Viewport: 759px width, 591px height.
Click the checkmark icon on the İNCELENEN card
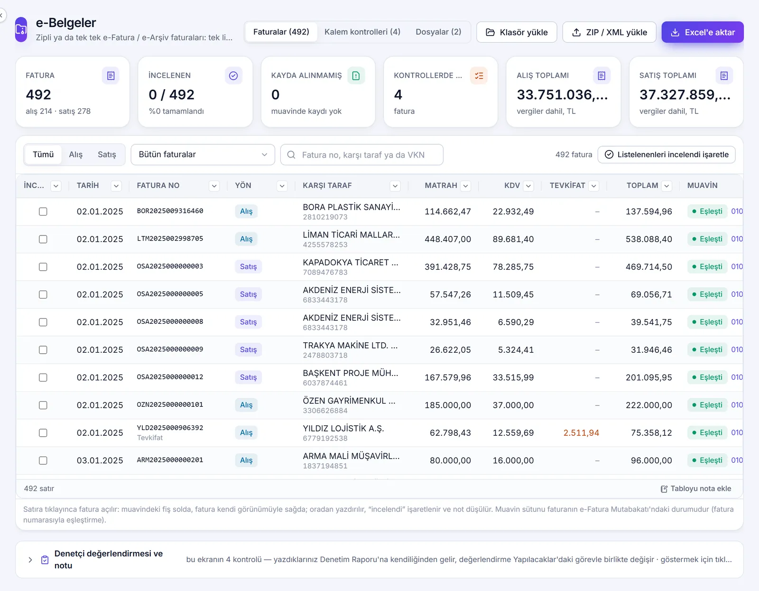point(233,75)
